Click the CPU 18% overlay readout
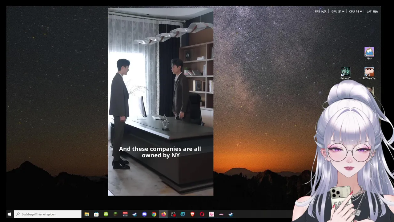This screenshot has width=394, height=222. 355,11
